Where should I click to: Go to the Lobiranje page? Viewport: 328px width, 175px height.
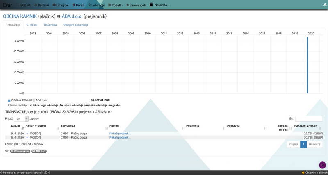(96, 5)
